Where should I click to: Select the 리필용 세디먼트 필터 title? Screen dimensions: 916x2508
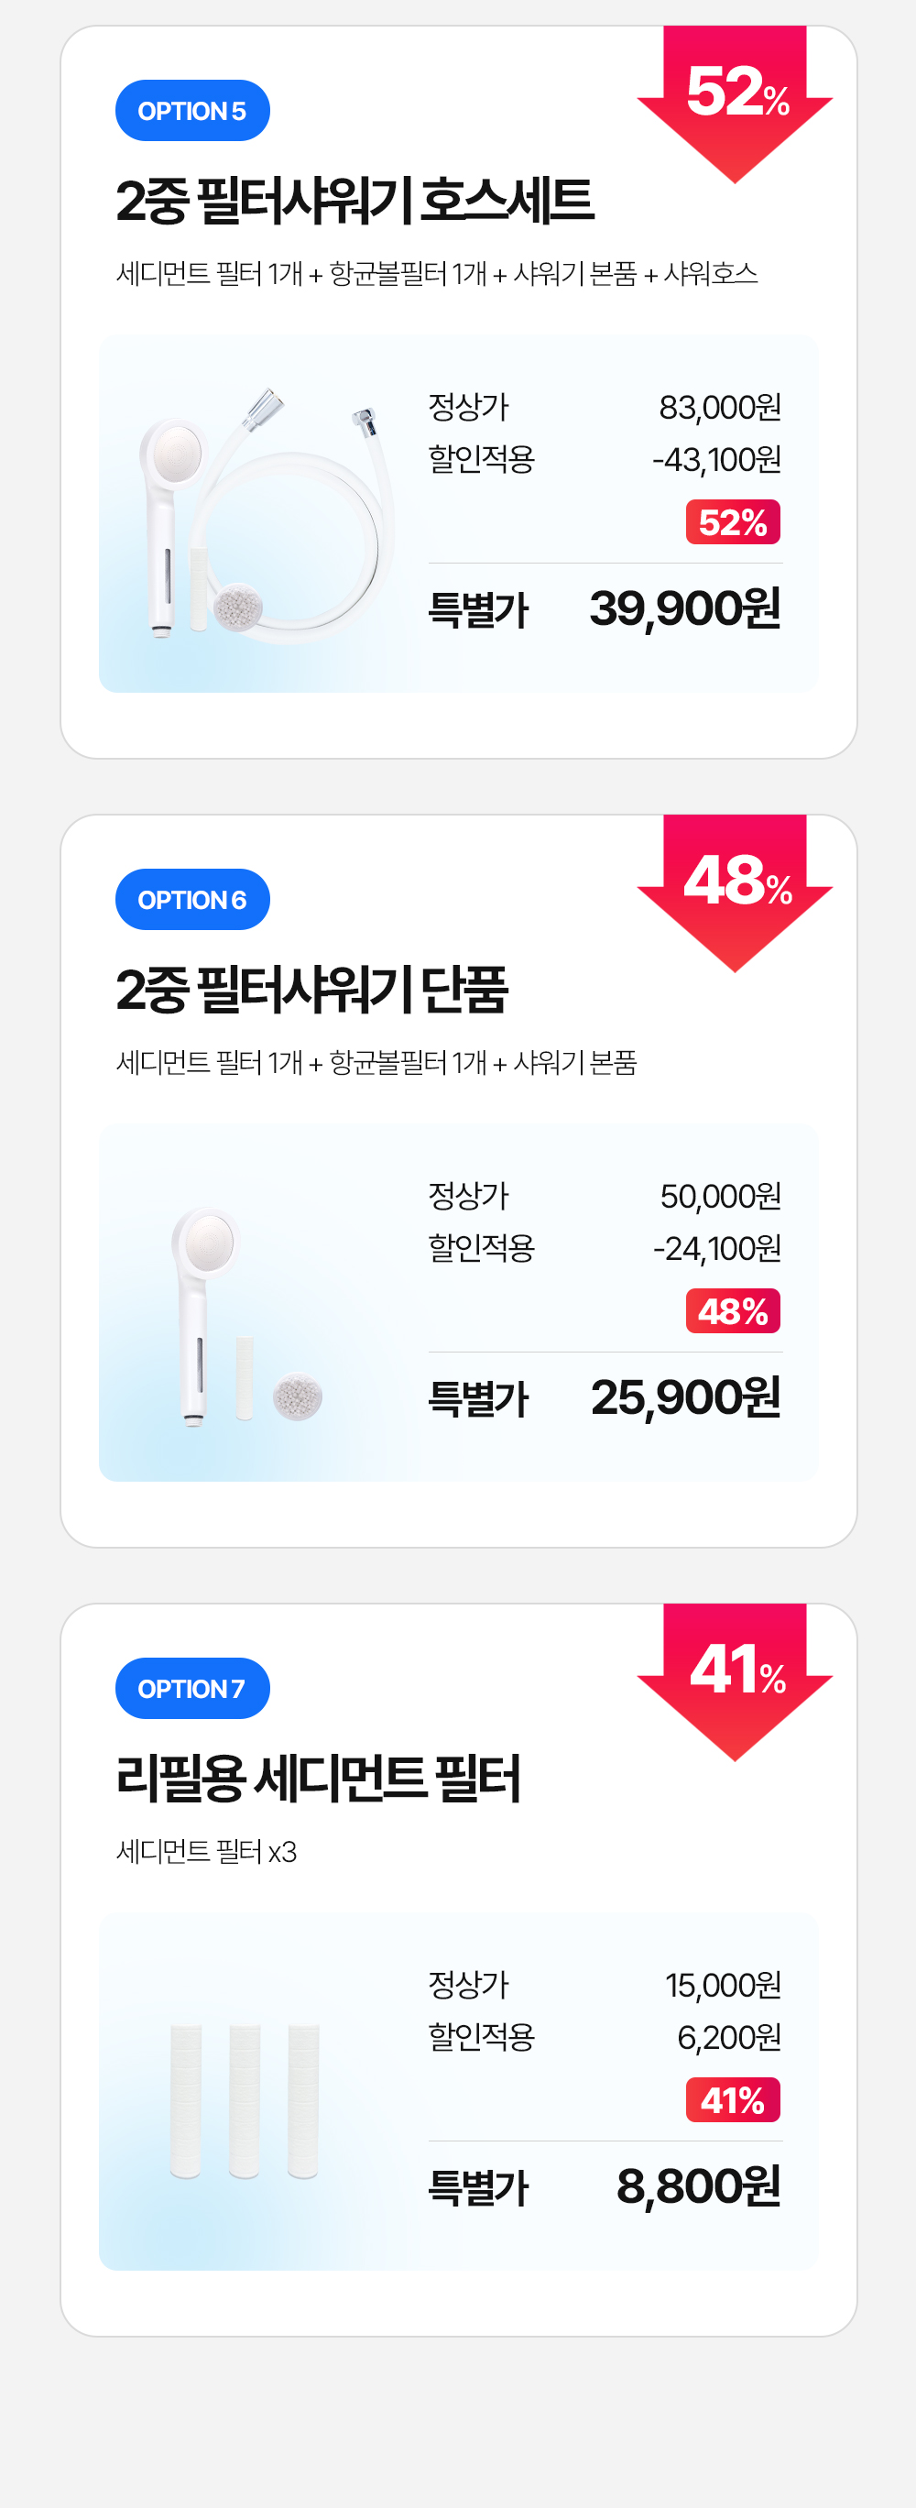pos(319,1778)
